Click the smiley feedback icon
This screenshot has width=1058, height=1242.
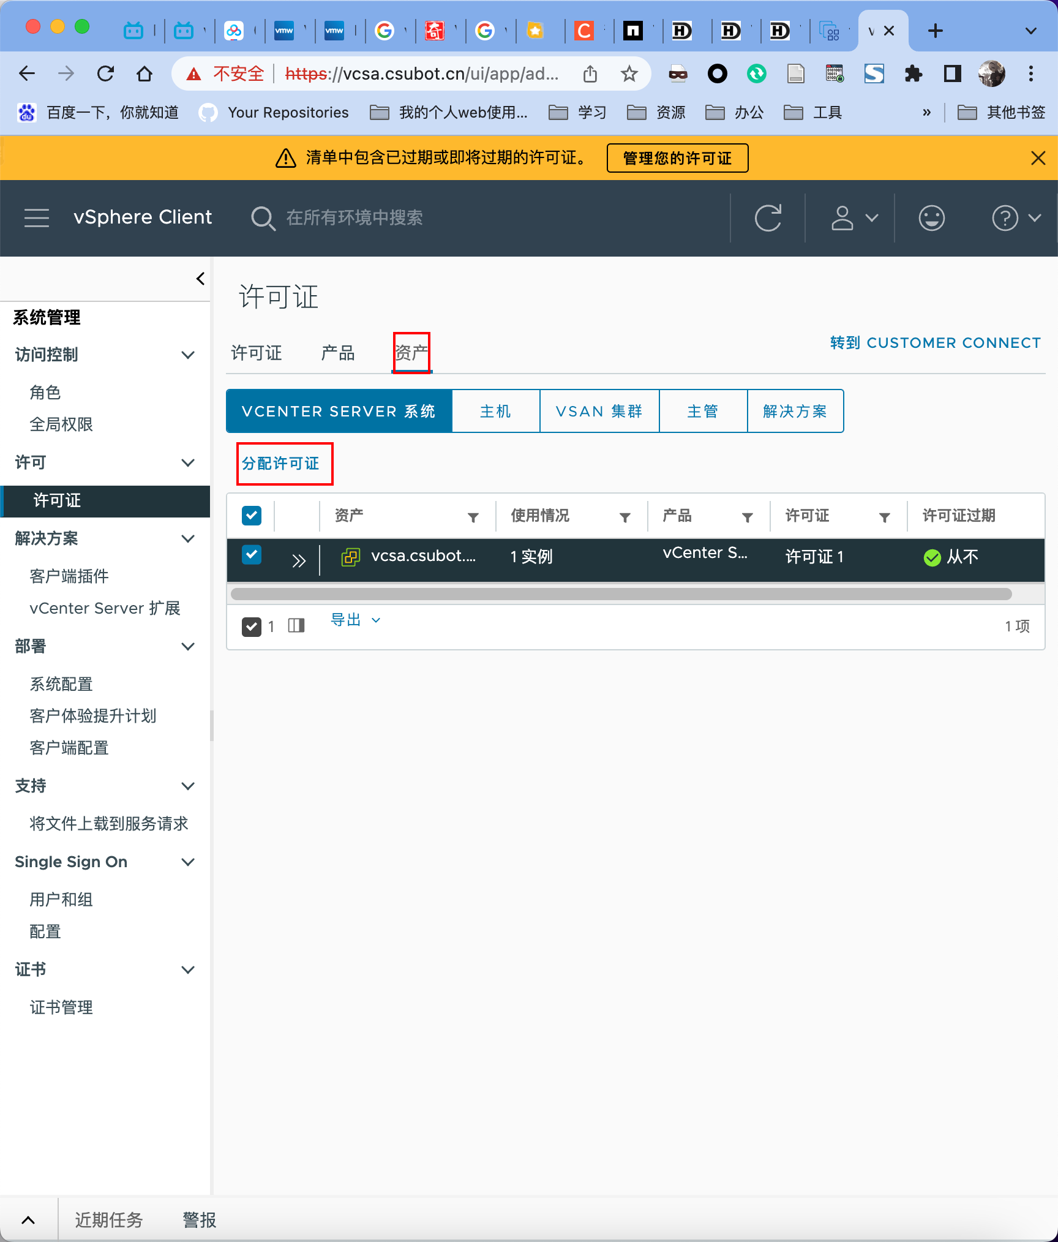pyautogui.click(x=932, y=218)
